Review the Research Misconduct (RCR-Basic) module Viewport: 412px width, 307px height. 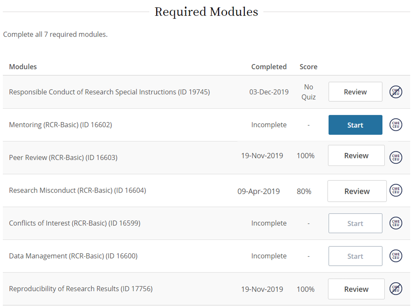pyautogui.click(x=357, y=191)
